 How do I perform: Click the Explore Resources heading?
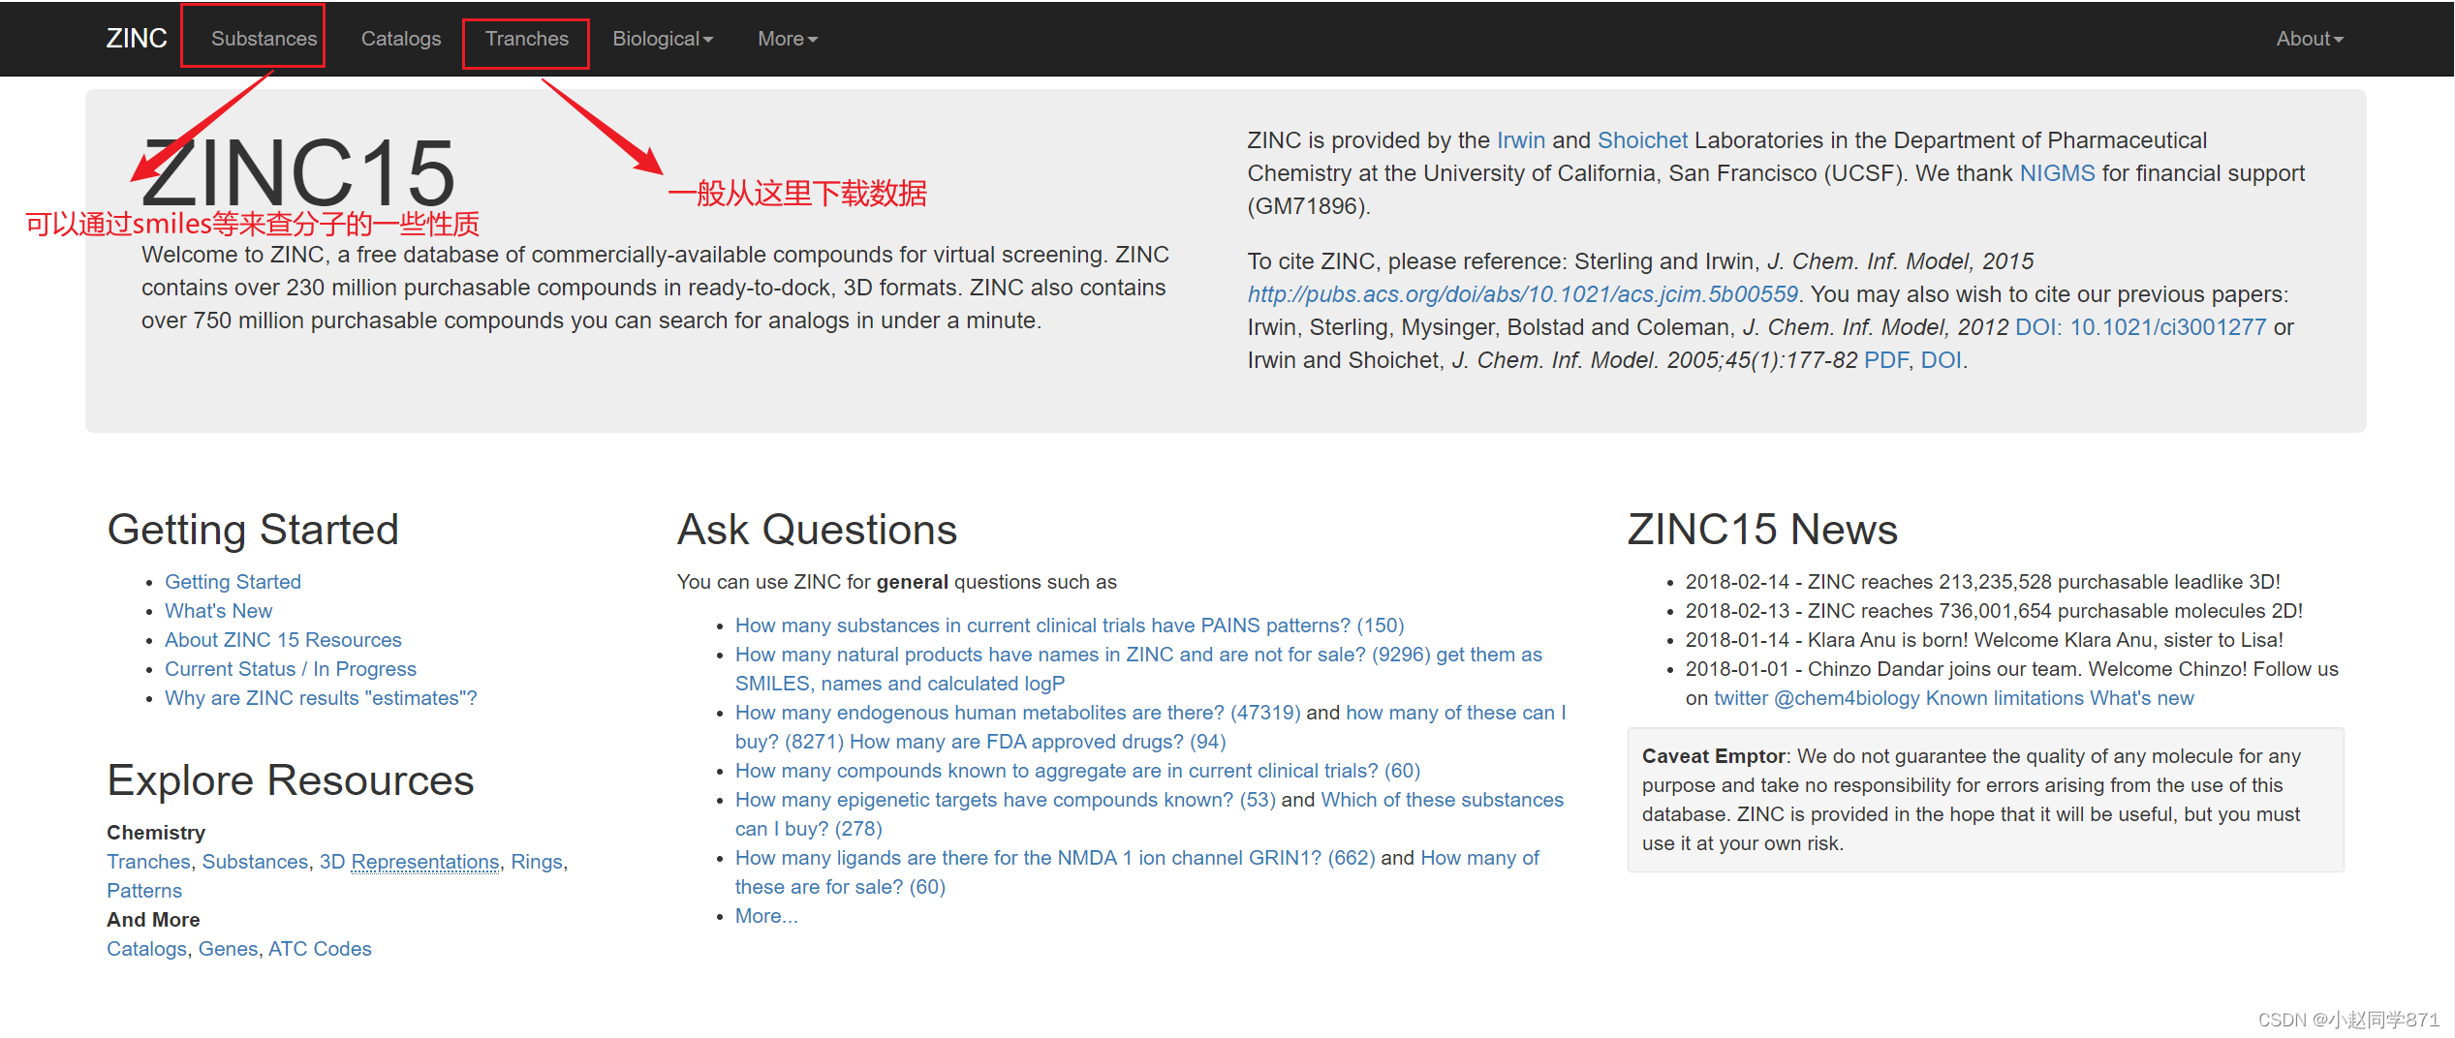(291, 780)
